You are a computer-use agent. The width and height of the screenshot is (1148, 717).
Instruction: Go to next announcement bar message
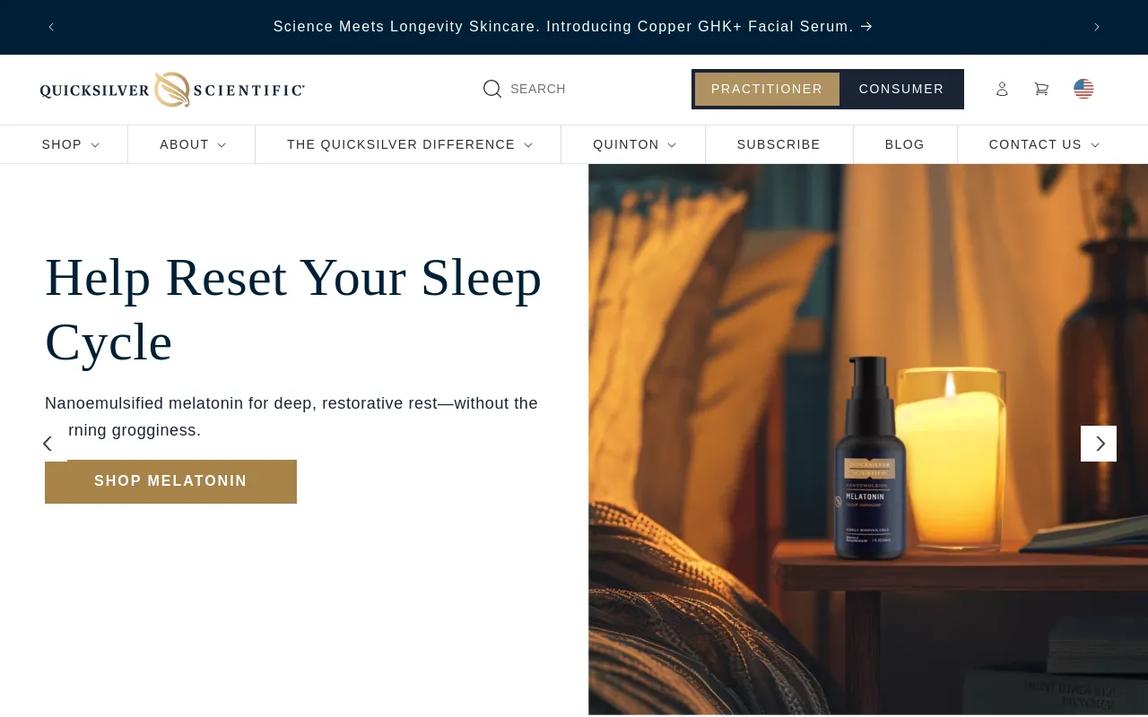1096,27
